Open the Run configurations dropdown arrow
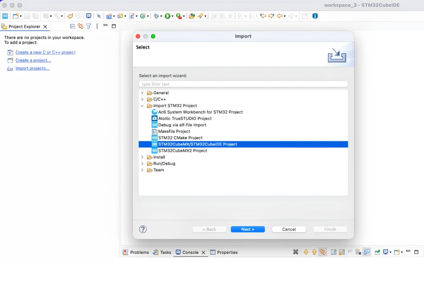The height and width of the screenshot is (283, 424). 172,16
